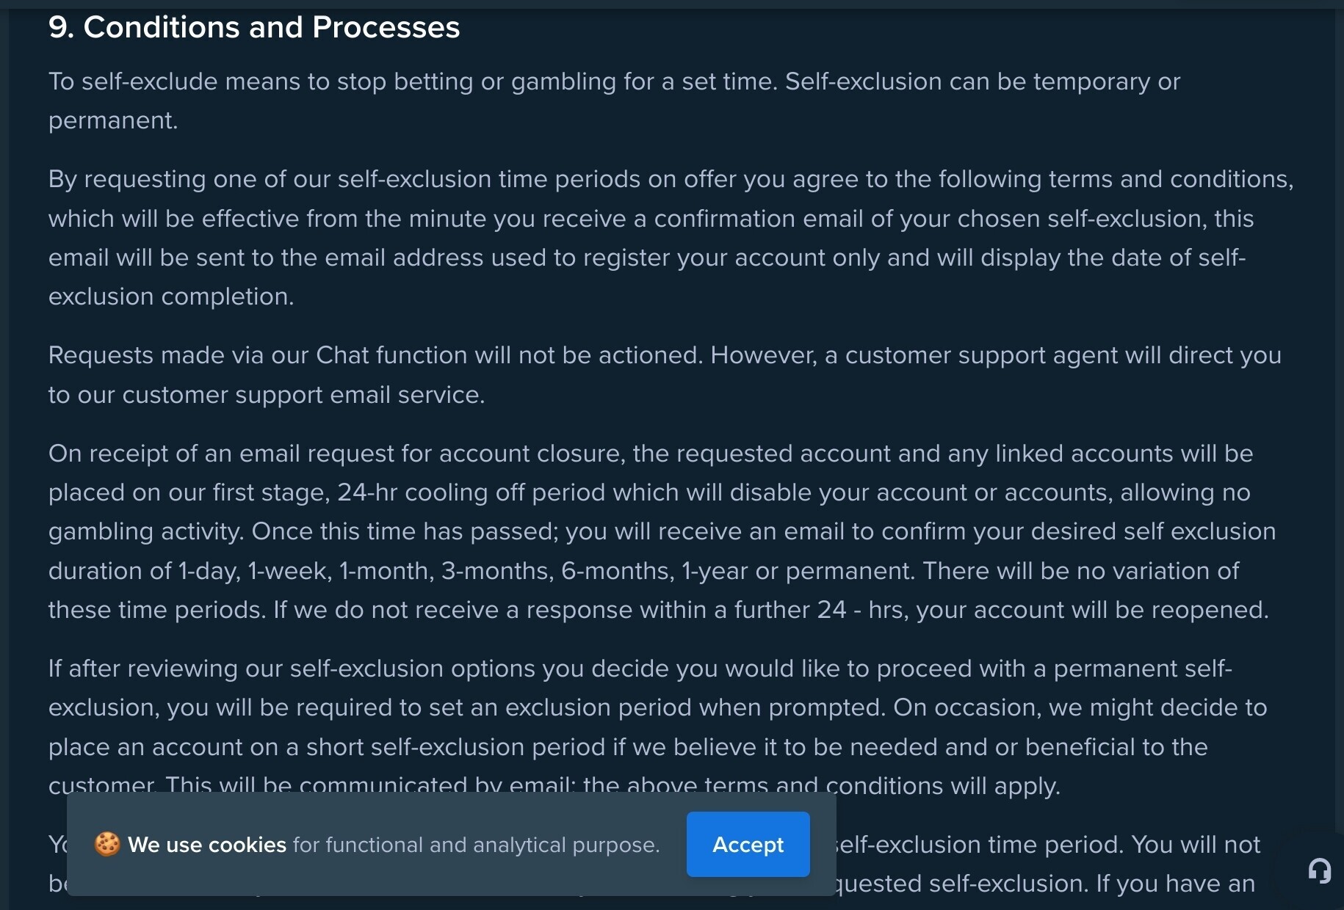Viewport: 1344px width, 910px height.
Task: Click the line starting "By requesting one of our"
Action: coord(671,179)
